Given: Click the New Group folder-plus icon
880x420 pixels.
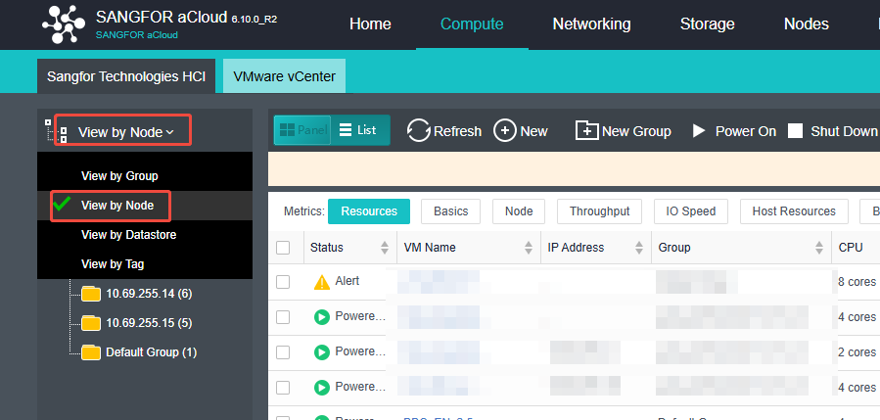Looking at the screenshot, I should [587, 131].
